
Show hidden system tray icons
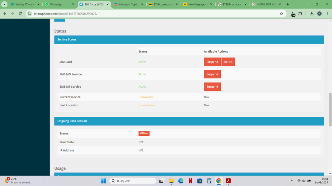tap(292, 181)
